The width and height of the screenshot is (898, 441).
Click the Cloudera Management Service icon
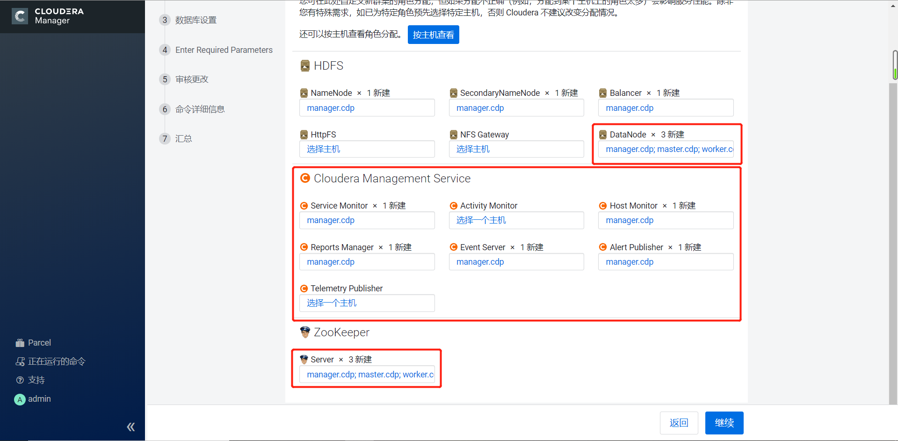[x=305, y=178]
